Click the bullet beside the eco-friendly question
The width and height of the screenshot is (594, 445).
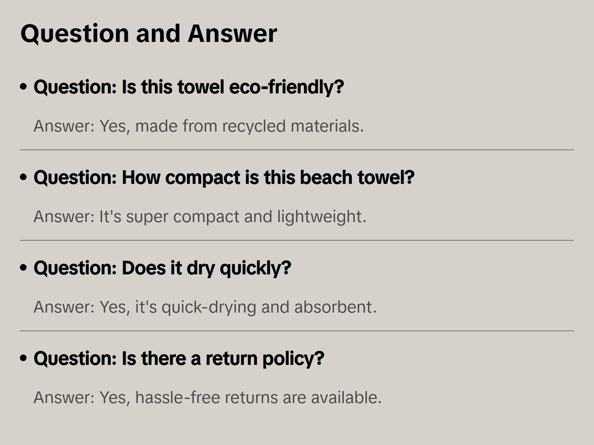point(24,87)
